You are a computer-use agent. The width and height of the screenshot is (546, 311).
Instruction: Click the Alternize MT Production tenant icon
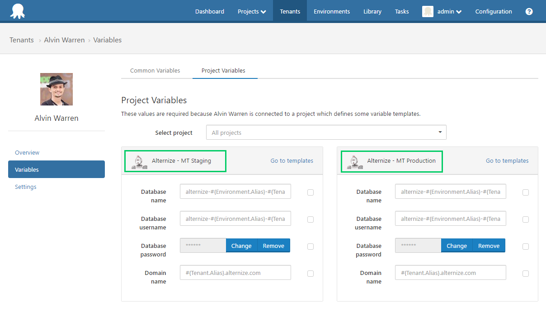[354, 161]
